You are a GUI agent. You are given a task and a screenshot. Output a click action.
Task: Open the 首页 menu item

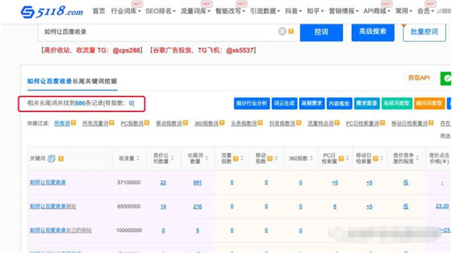[99, 11]
